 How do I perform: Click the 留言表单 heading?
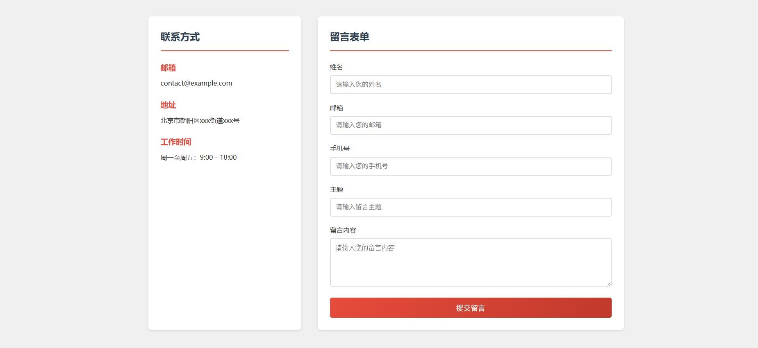click(350, 37)
